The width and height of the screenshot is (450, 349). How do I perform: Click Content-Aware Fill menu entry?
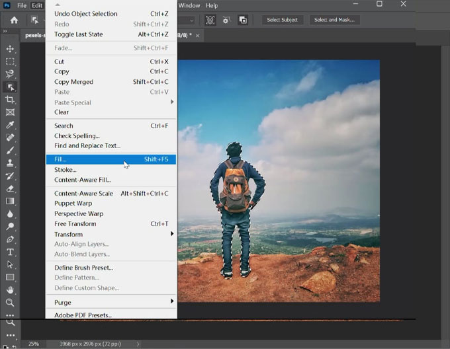(83, 180)
